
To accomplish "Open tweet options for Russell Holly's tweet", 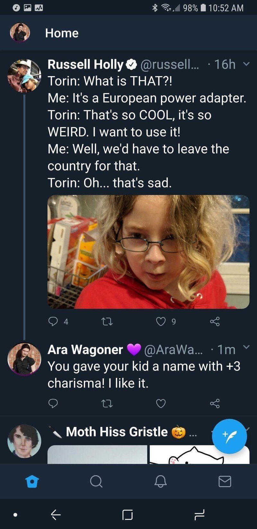I will click(246, 64).
